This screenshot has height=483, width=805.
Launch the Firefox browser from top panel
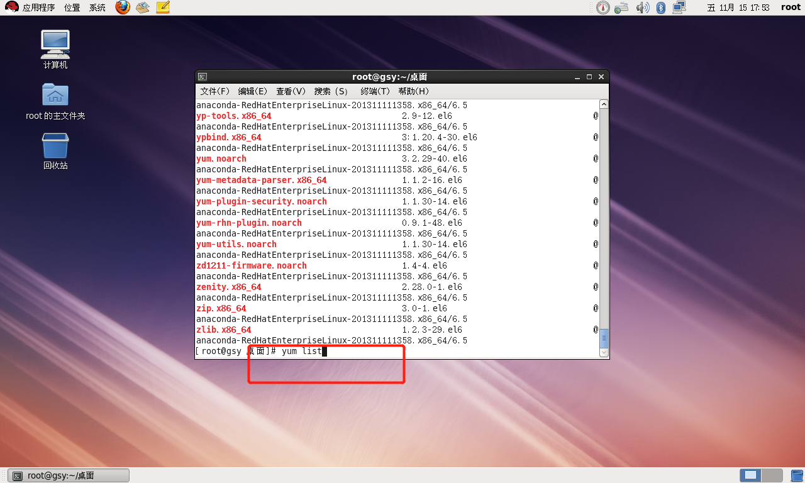click(x=123, y=8)
